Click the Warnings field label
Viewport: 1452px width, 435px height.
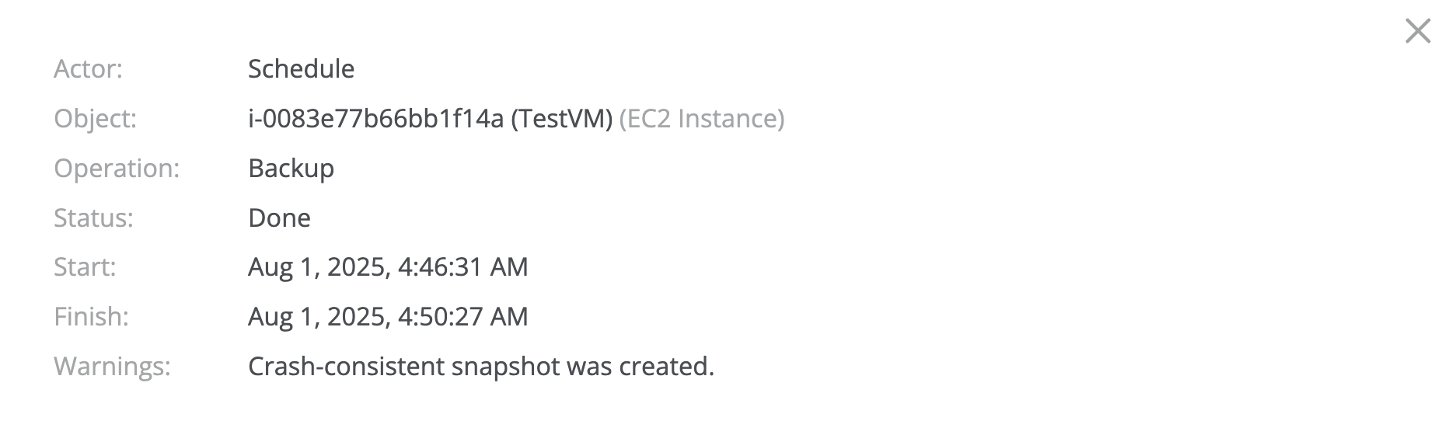[112, 367]
